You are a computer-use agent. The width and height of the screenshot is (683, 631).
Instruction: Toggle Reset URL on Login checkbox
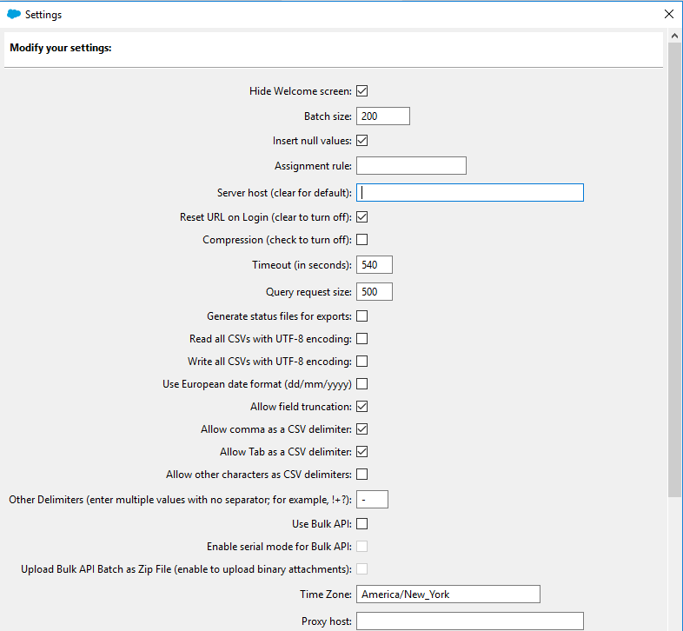362,217
